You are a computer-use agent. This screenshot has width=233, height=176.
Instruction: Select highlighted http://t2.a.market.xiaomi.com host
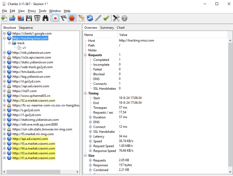click(x=34, y=101)
